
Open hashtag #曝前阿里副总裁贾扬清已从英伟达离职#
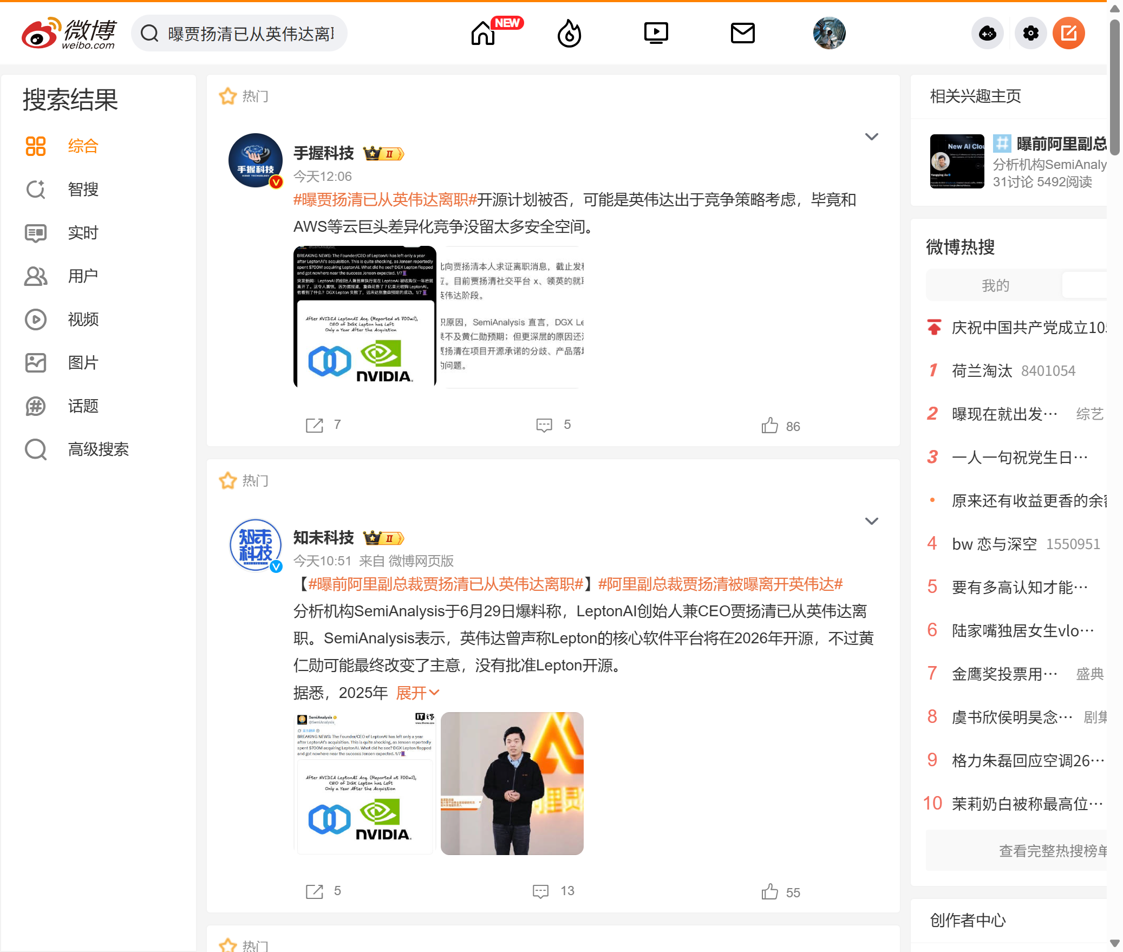pos(446,584)
